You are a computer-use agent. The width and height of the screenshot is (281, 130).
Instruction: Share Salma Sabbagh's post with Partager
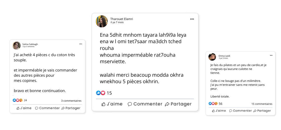tap(71, 108)
